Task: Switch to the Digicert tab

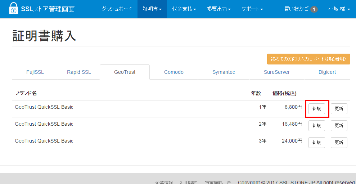Action: point(327,72)
